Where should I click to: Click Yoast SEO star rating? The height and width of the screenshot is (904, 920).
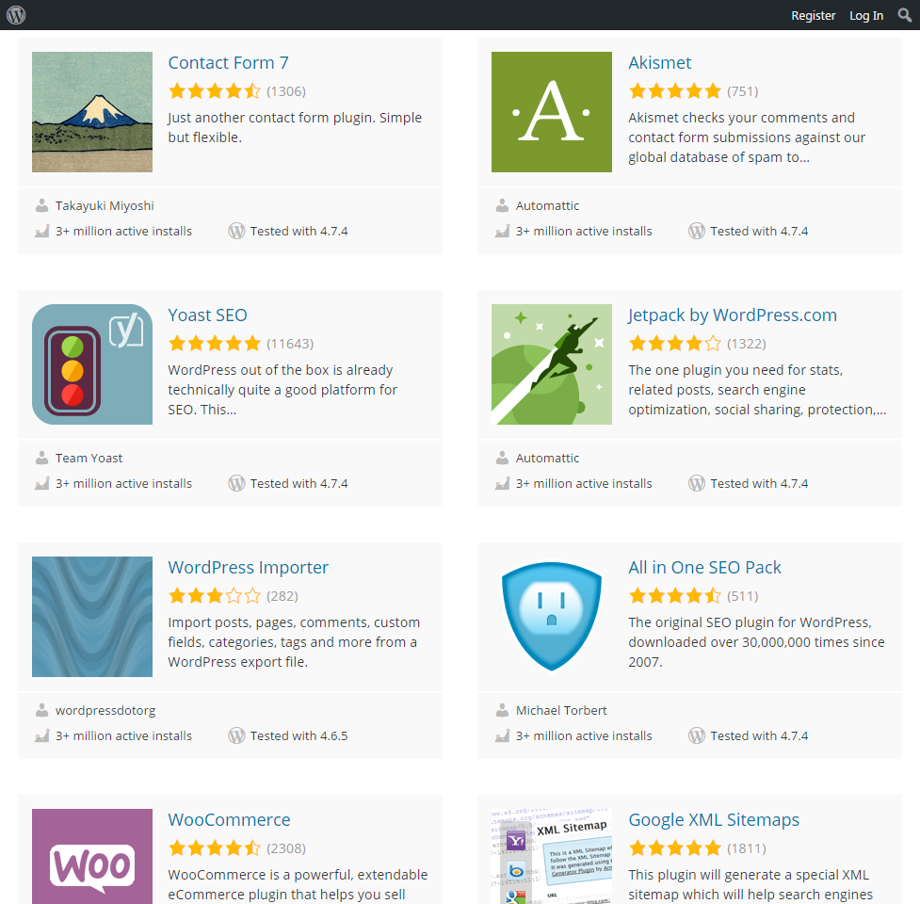click(215, 343)
